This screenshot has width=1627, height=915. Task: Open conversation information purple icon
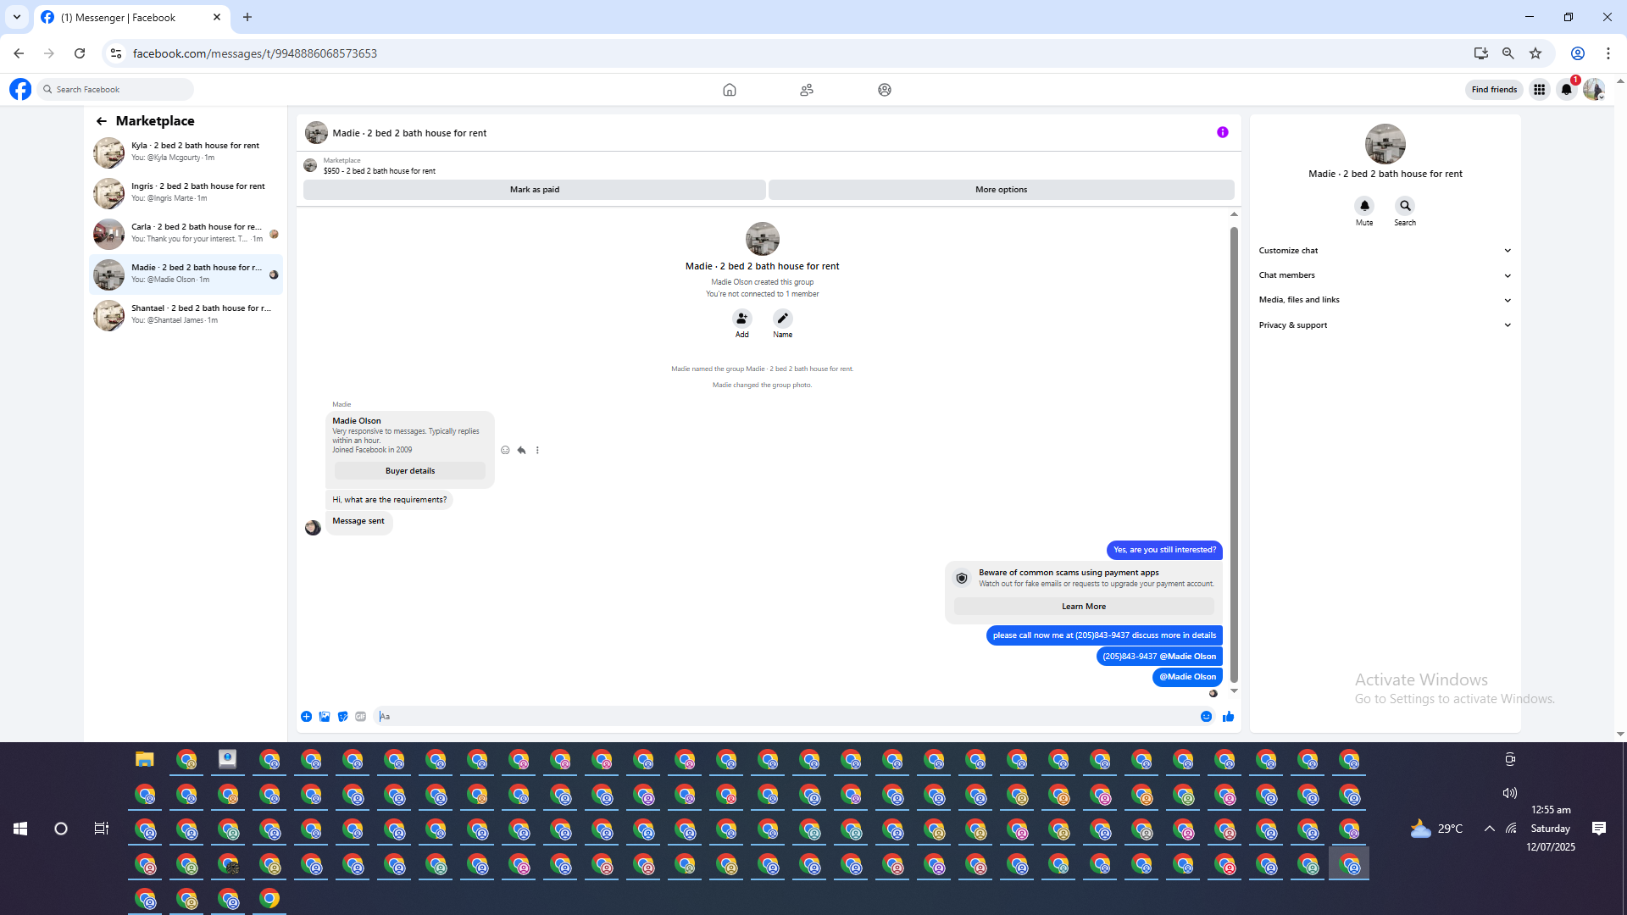click(x=1223, y=132)
